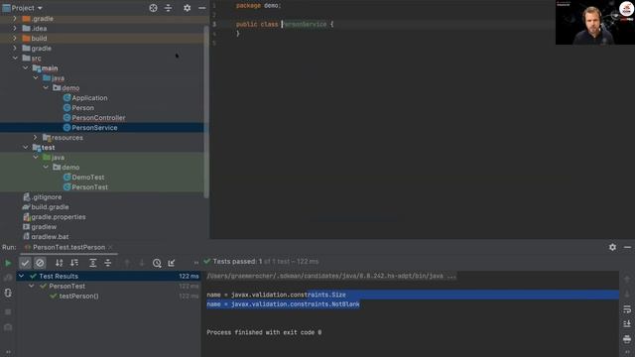Click console line ending in constraints.NotBlank
Image resolution: width=635 pixels, height=357 pixels.
coord(283,304)
